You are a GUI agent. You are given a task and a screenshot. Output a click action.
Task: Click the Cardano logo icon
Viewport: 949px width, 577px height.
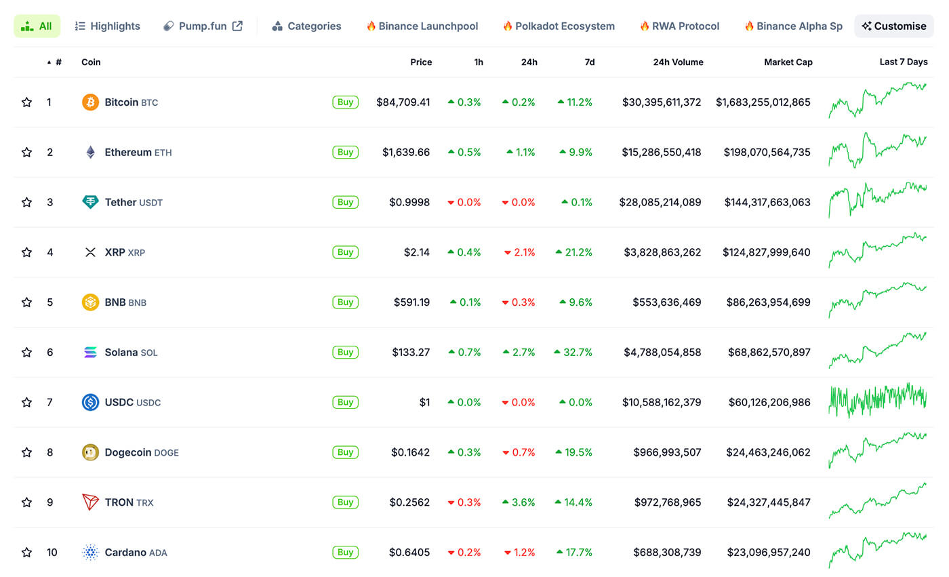click(x=90, y=553)
